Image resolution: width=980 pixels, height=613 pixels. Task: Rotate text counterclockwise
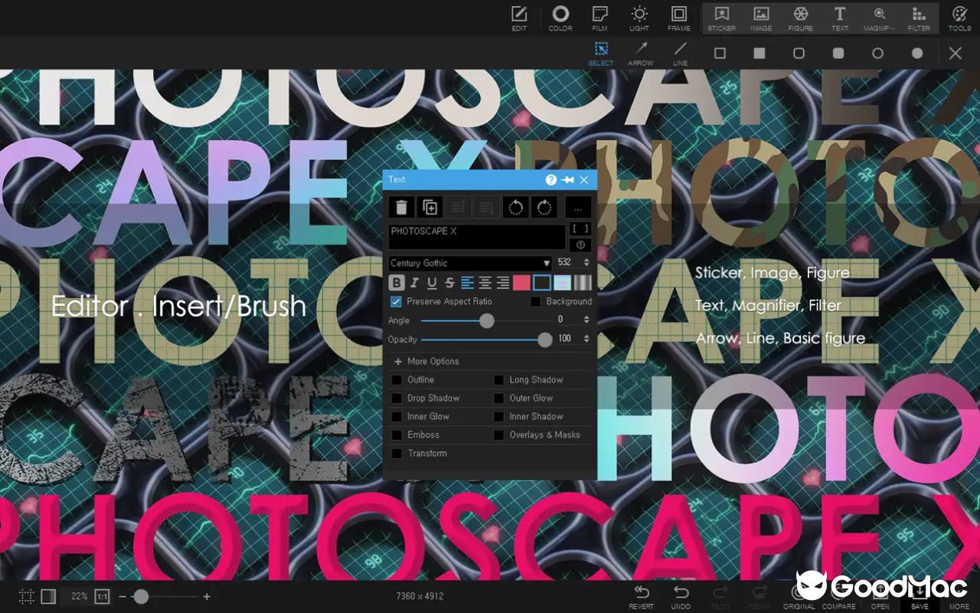click(515, 207)
